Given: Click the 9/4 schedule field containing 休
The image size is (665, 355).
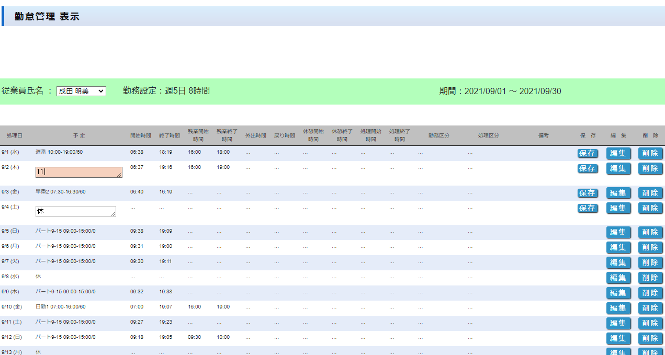Looking at the screenshot, I should (75, 211).
